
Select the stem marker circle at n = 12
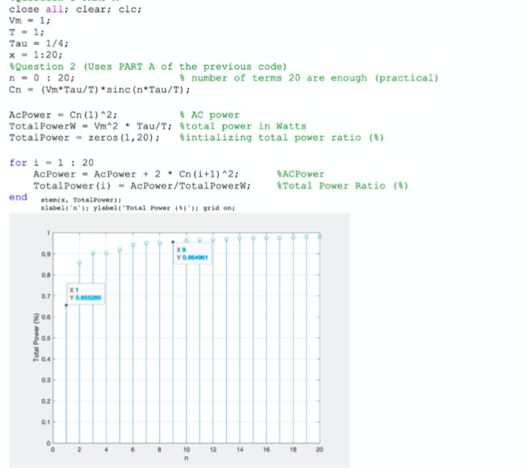pos(213,240)
